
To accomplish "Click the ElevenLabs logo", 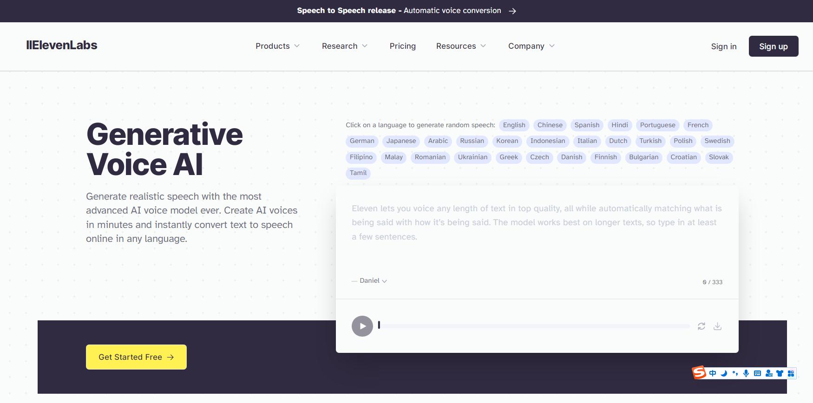I will (x=62, y=45).
